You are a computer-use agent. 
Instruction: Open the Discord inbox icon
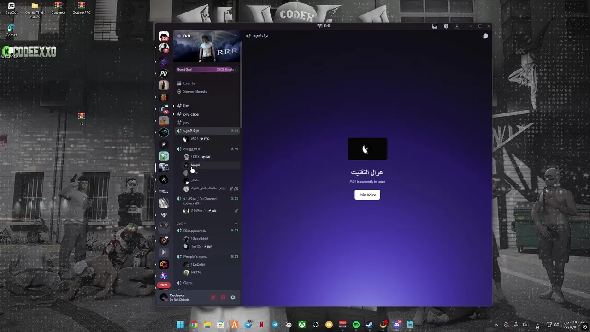(435, 26)
